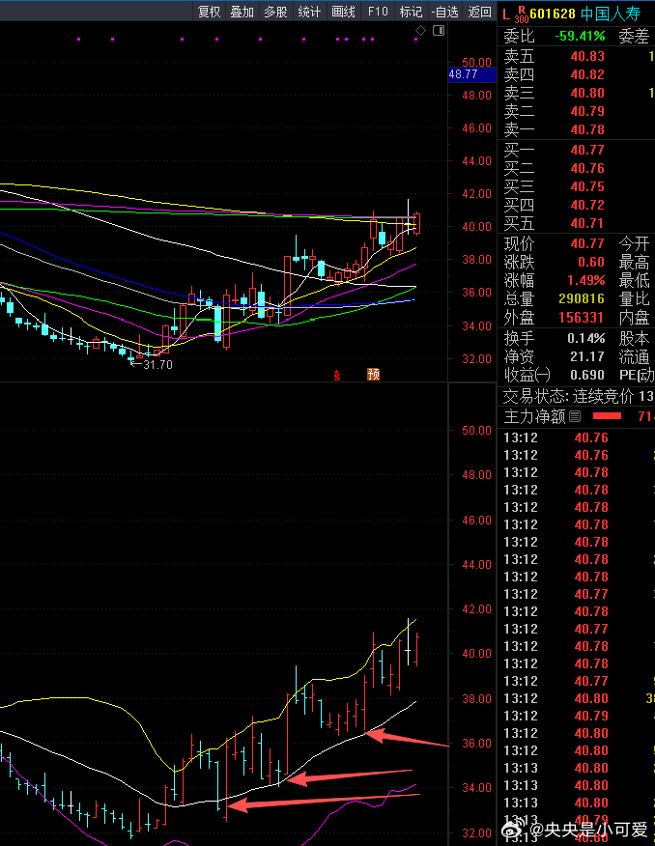The width and height of the screenshot is (655, 846).
Task: Click the 总量 value 290816
Action: [582, 299]
